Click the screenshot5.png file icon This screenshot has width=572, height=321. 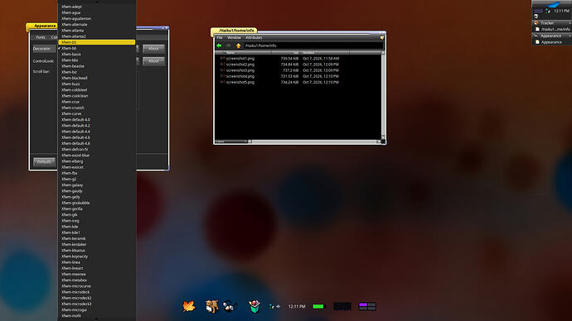[x=222, y=82]
